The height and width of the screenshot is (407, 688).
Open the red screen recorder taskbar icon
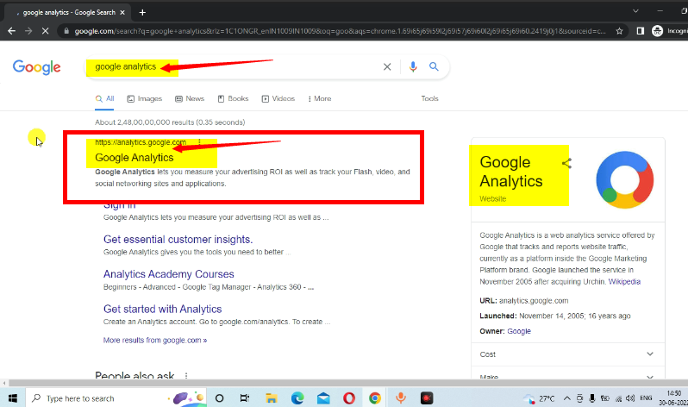427,398
